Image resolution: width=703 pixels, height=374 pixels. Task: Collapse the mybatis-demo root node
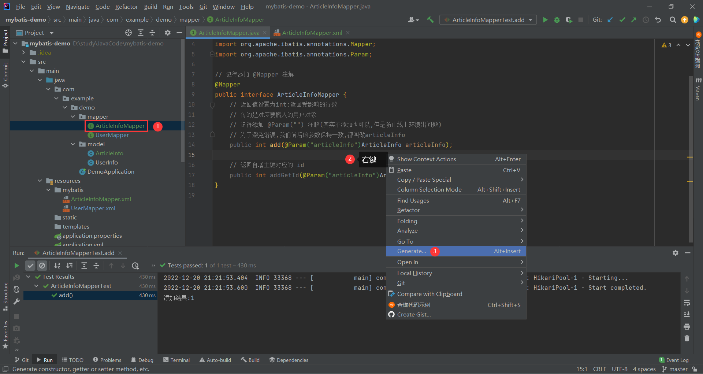pos(15,43)
